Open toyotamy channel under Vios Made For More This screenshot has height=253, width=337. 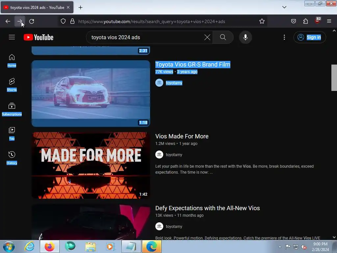(174, 155)
